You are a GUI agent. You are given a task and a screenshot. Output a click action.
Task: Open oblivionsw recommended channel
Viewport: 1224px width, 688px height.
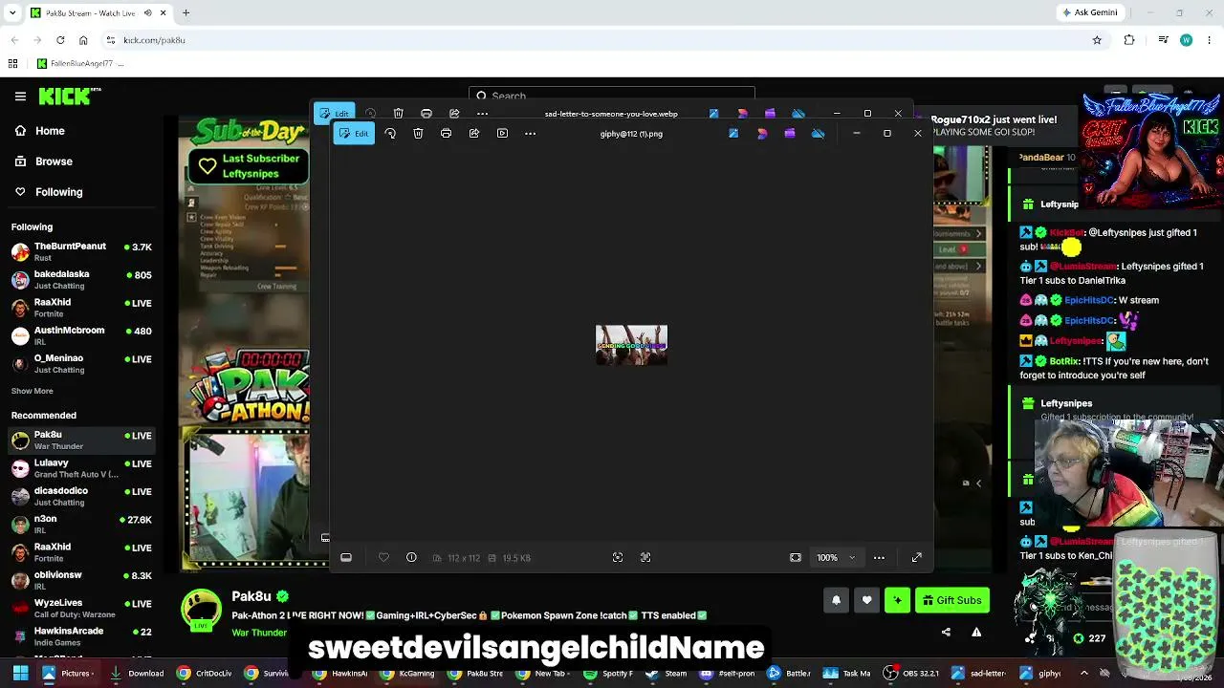(x=81, y=580)
